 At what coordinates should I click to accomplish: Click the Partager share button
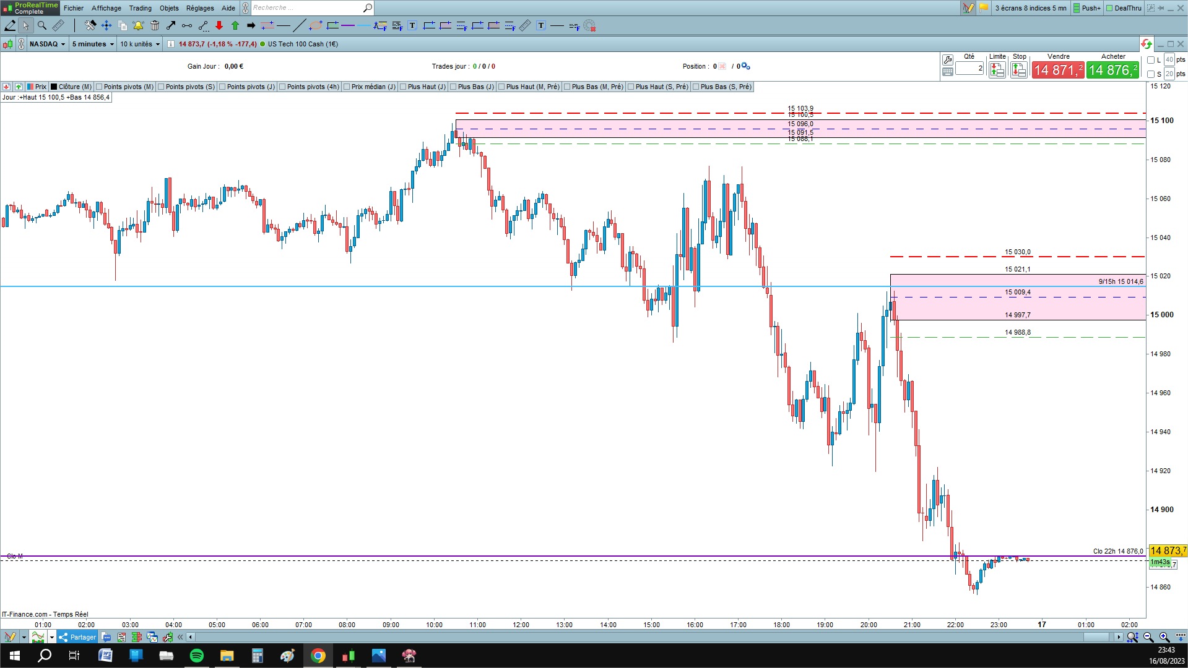78,637
